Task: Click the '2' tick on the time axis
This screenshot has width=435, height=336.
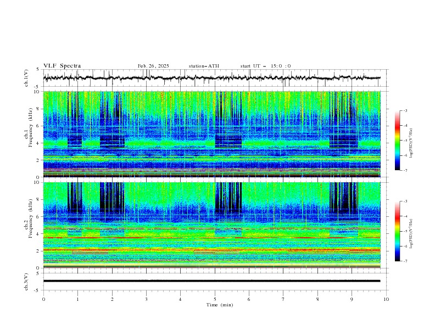Action: (x=112, y=299)
